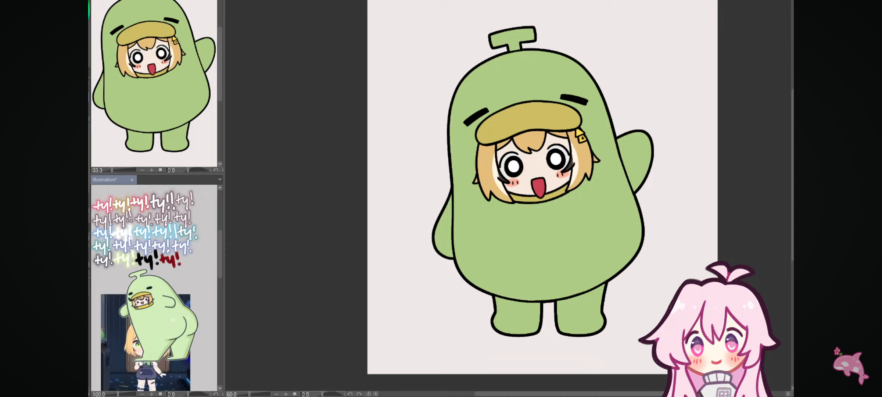Click modified dot on Illustration* tab

[132, 180]
